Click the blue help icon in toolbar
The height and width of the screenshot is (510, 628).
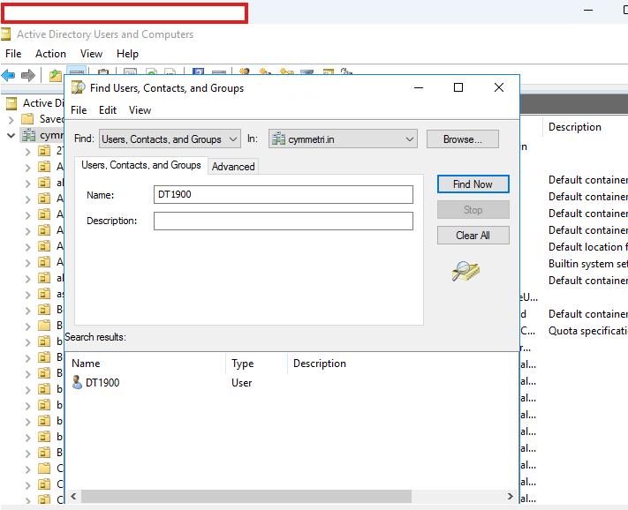198,71
